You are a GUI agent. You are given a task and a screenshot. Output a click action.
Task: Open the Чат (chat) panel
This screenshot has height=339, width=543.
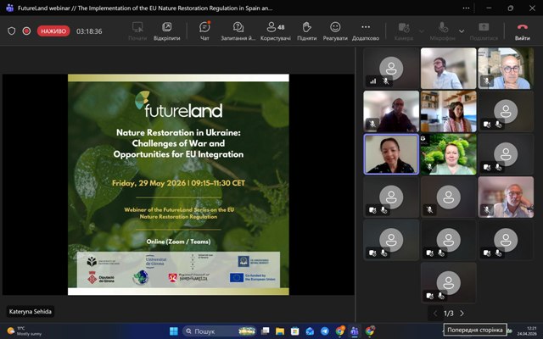(x=204, y=31)
